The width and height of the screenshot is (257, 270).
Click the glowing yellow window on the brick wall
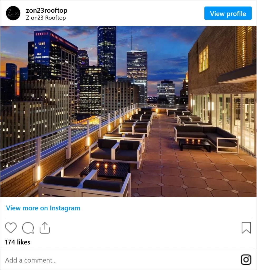click(204, 59)
